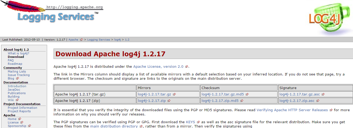Click the About log4j 1.2 sidebar heading

[x=16, y=50]
